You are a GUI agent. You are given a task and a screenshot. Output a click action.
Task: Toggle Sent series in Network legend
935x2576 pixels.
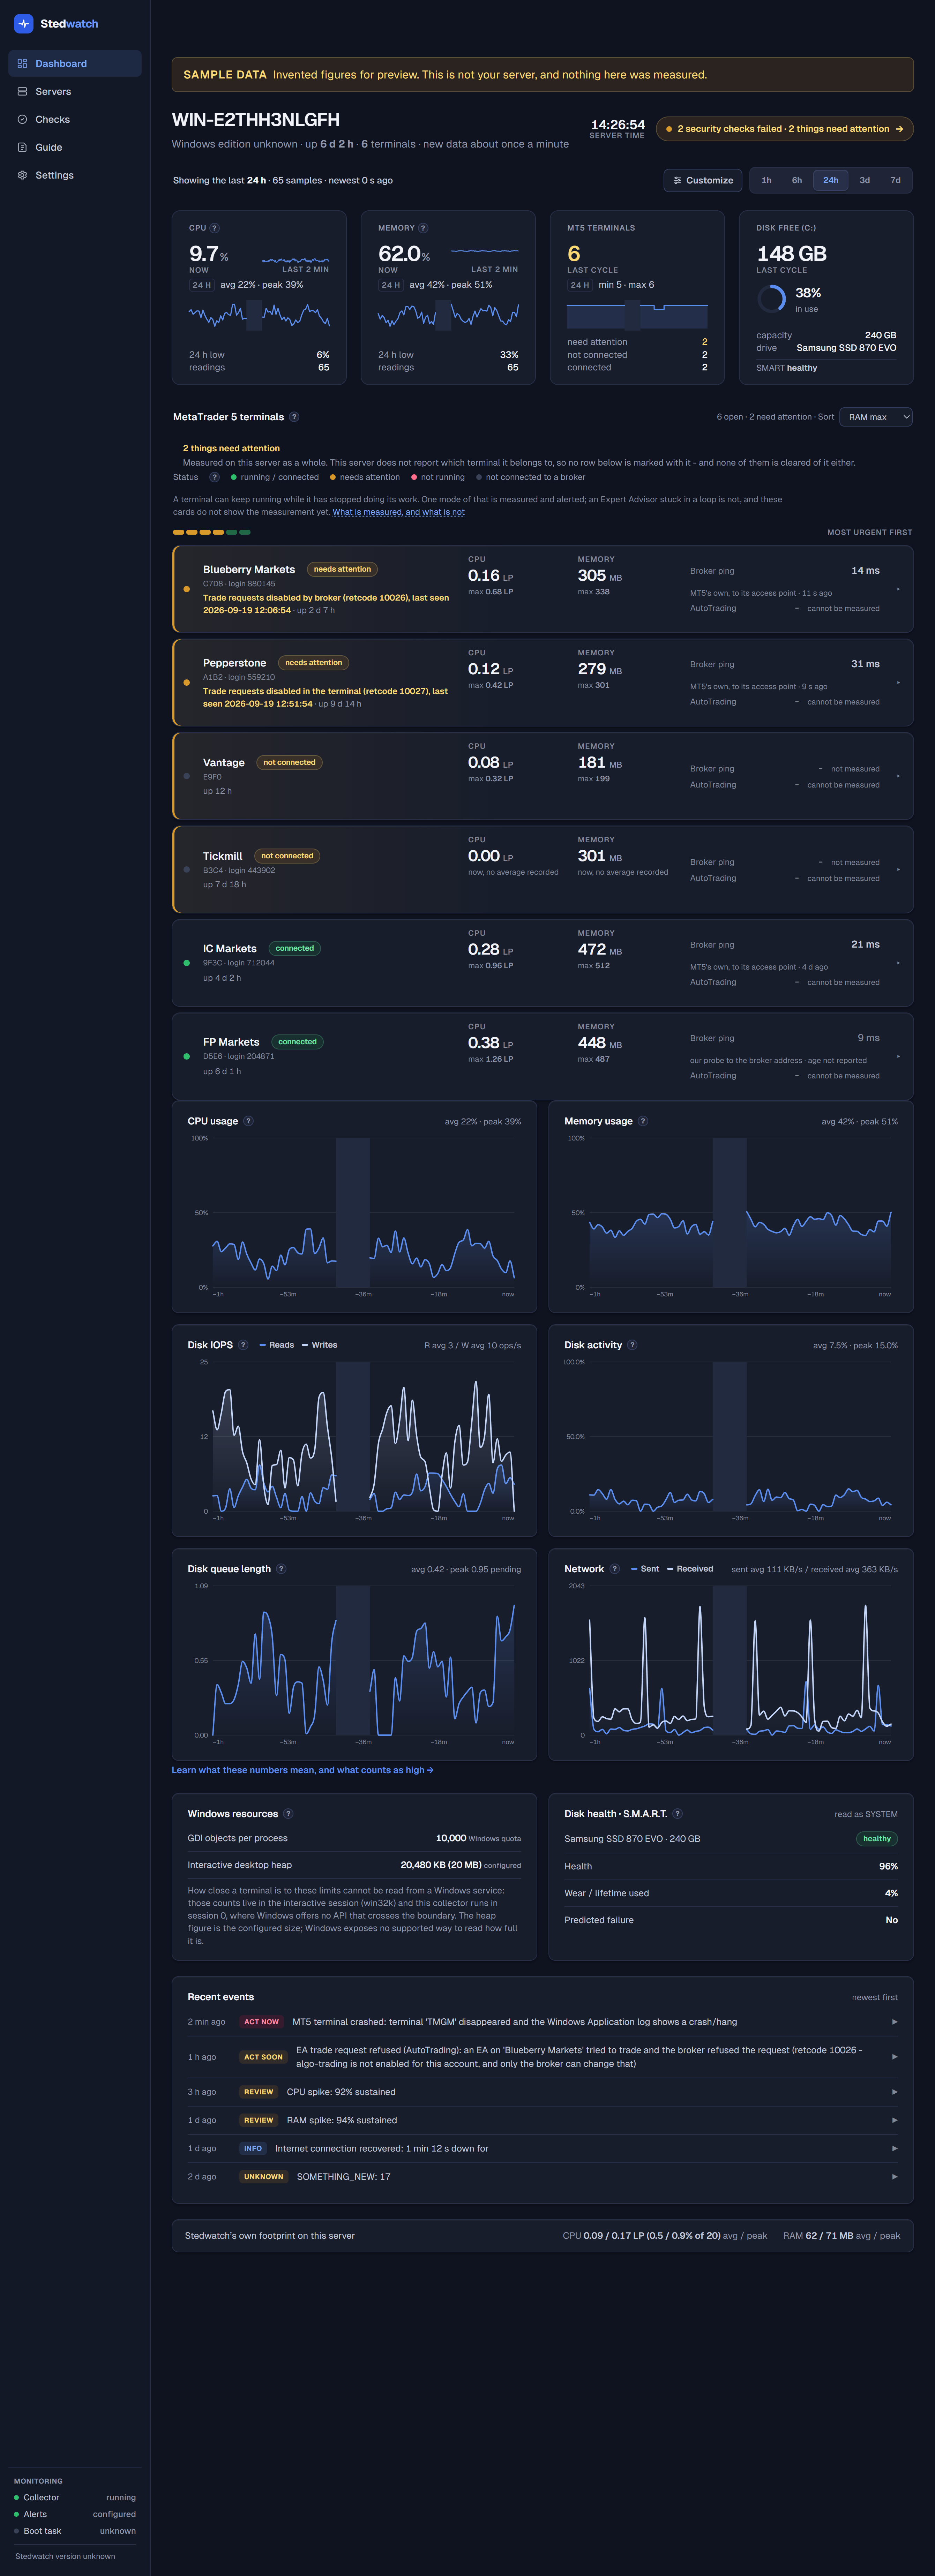645,1569
